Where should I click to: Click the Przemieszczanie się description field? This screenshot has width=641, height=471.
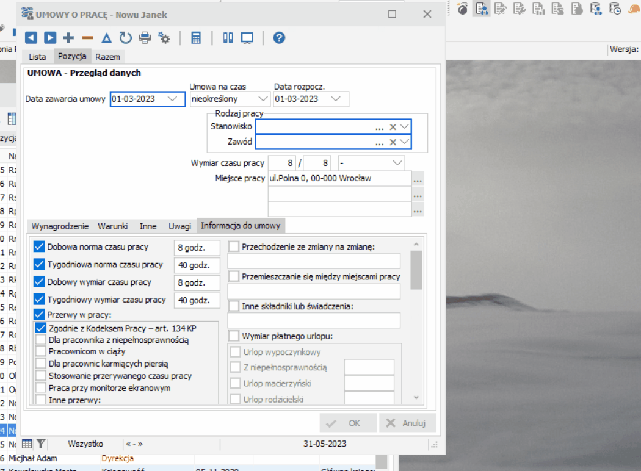pos(314,291)
